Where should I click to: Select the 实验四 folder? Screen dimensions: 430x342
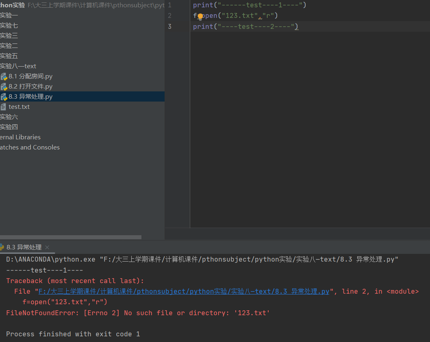pyautogui.click(x=9, y=127)
